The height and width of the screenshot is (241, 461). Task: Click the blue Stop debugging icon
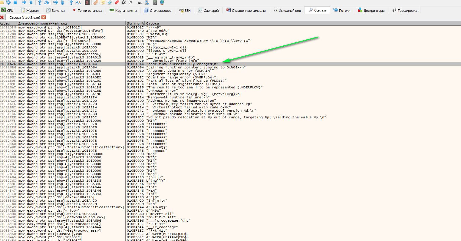(15, 2)
